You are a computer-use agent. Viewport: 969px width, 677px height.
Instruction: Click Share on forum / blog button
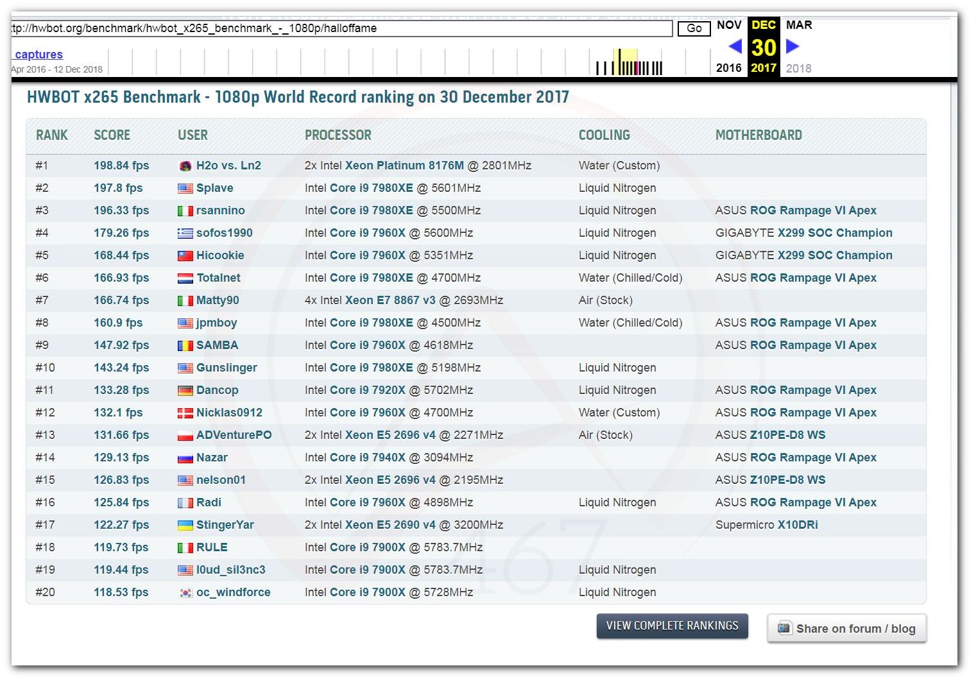(846, 628)
